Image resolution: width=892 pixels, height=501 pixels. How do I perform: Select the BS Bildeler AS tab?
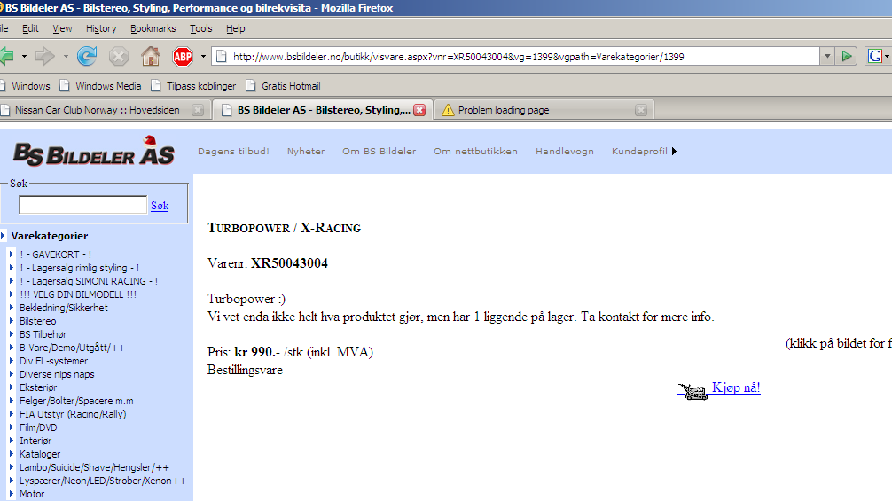coord(323,110)
